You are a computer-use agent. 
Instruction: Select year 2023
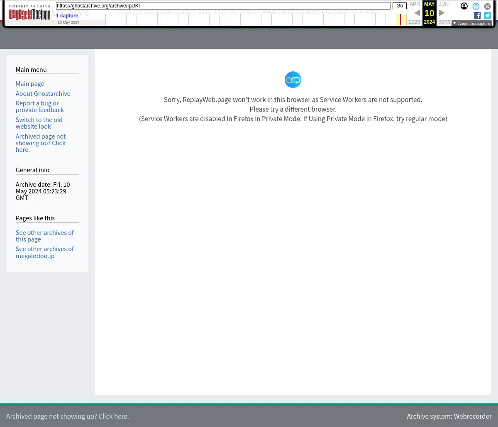(x=415, y=22)
